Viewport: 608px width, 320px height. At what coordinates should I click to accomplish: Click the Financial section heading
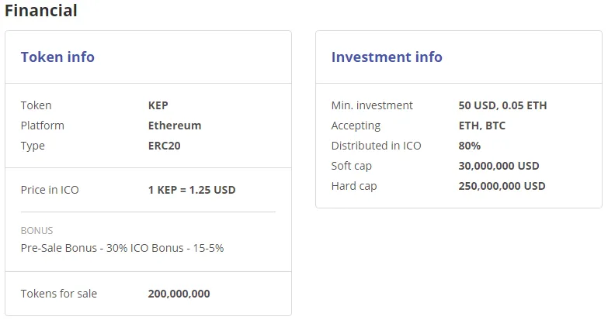[x=40, y=10]
